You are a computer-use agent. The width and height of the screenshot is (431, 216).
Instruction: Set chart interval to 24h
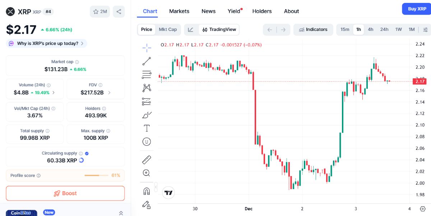coord(384,29)
